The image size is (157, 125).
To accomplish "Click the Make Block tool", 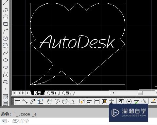I will click(6, 82).
